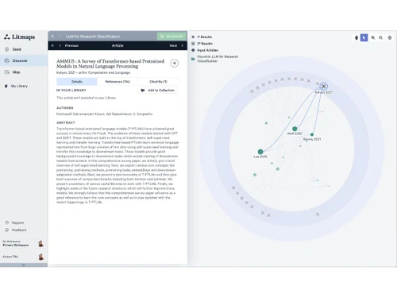Click the Input Articles legend entry
Image resolution: width=397 pixels, height=298 pixels.
coord(205,50)
